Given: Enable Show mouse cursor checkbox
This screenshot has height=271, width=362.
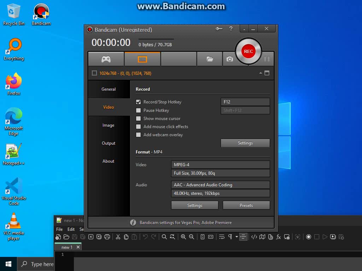Looking at the screenshot, I should click(138, 119).
